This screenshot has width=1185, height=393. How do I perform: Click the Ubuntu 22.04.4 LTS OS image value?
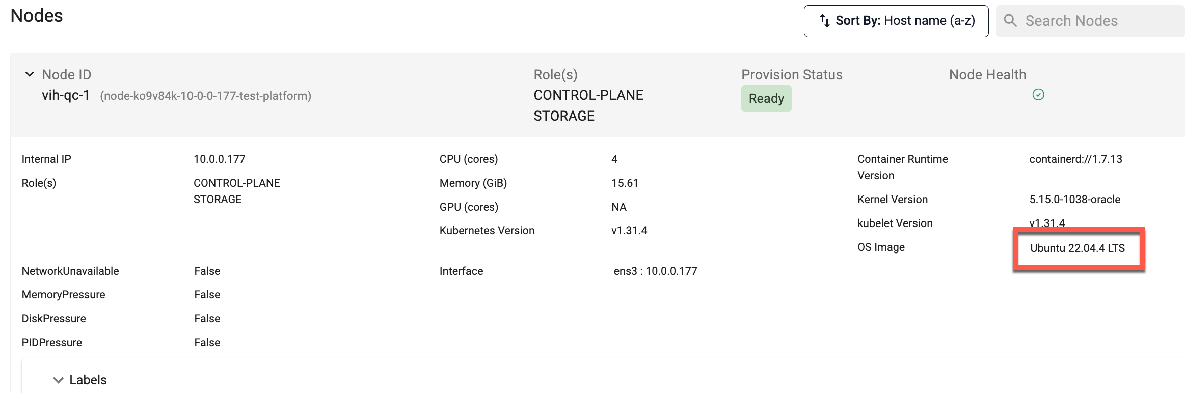click(1078, 248)
